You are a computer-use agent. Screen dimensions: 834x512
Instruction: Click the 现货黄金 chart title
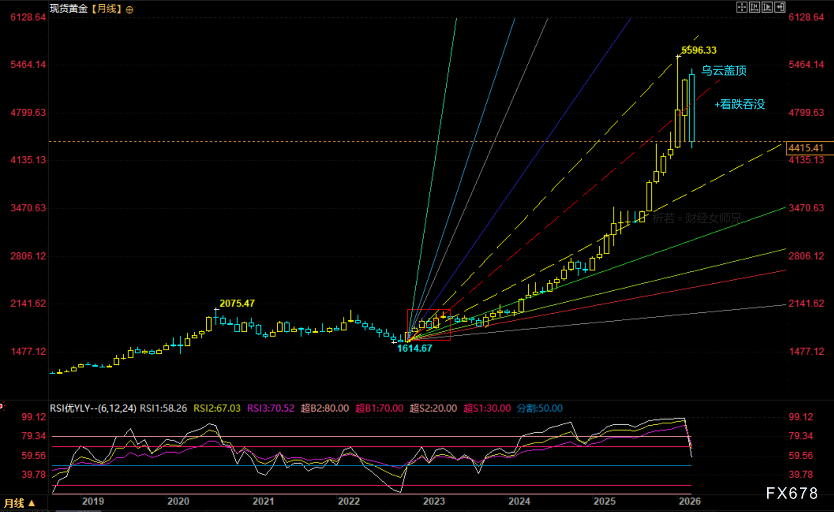click(x=68, y=9)
